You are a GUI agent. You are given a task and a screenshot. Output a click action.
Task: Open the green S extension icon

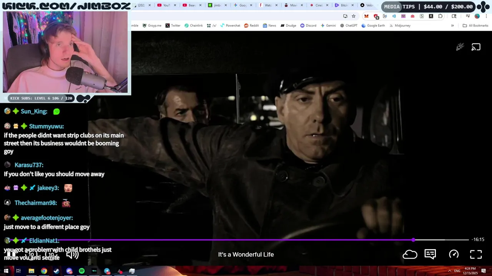[x=422, y=16]
